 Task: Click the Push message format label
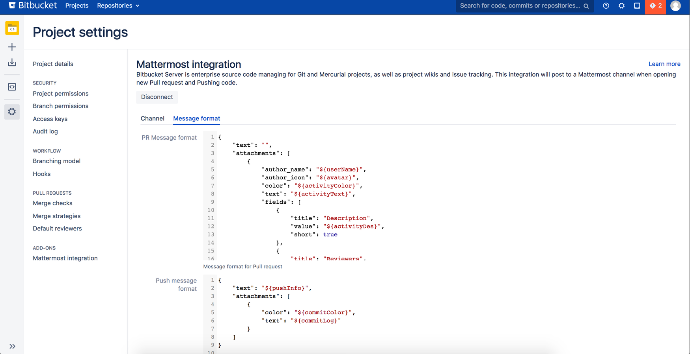(176, 284)
